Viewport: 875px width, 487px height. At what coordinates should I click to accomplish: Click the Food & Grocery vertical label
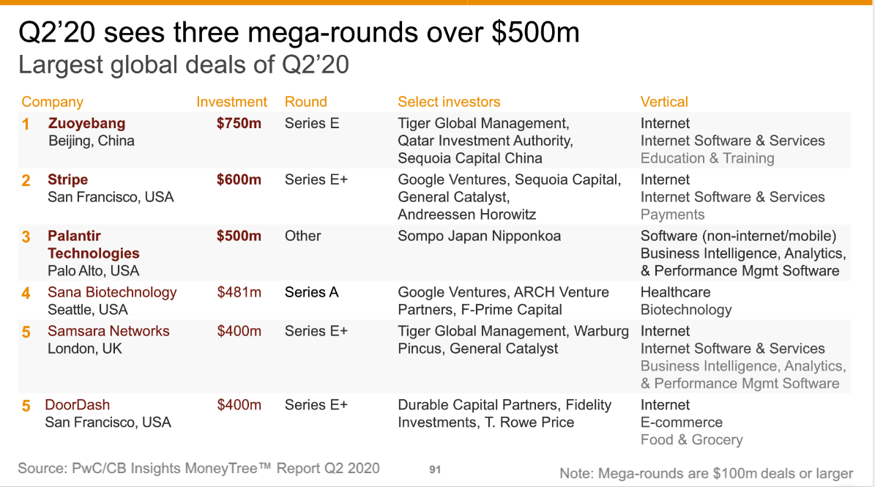click(691, 440)
